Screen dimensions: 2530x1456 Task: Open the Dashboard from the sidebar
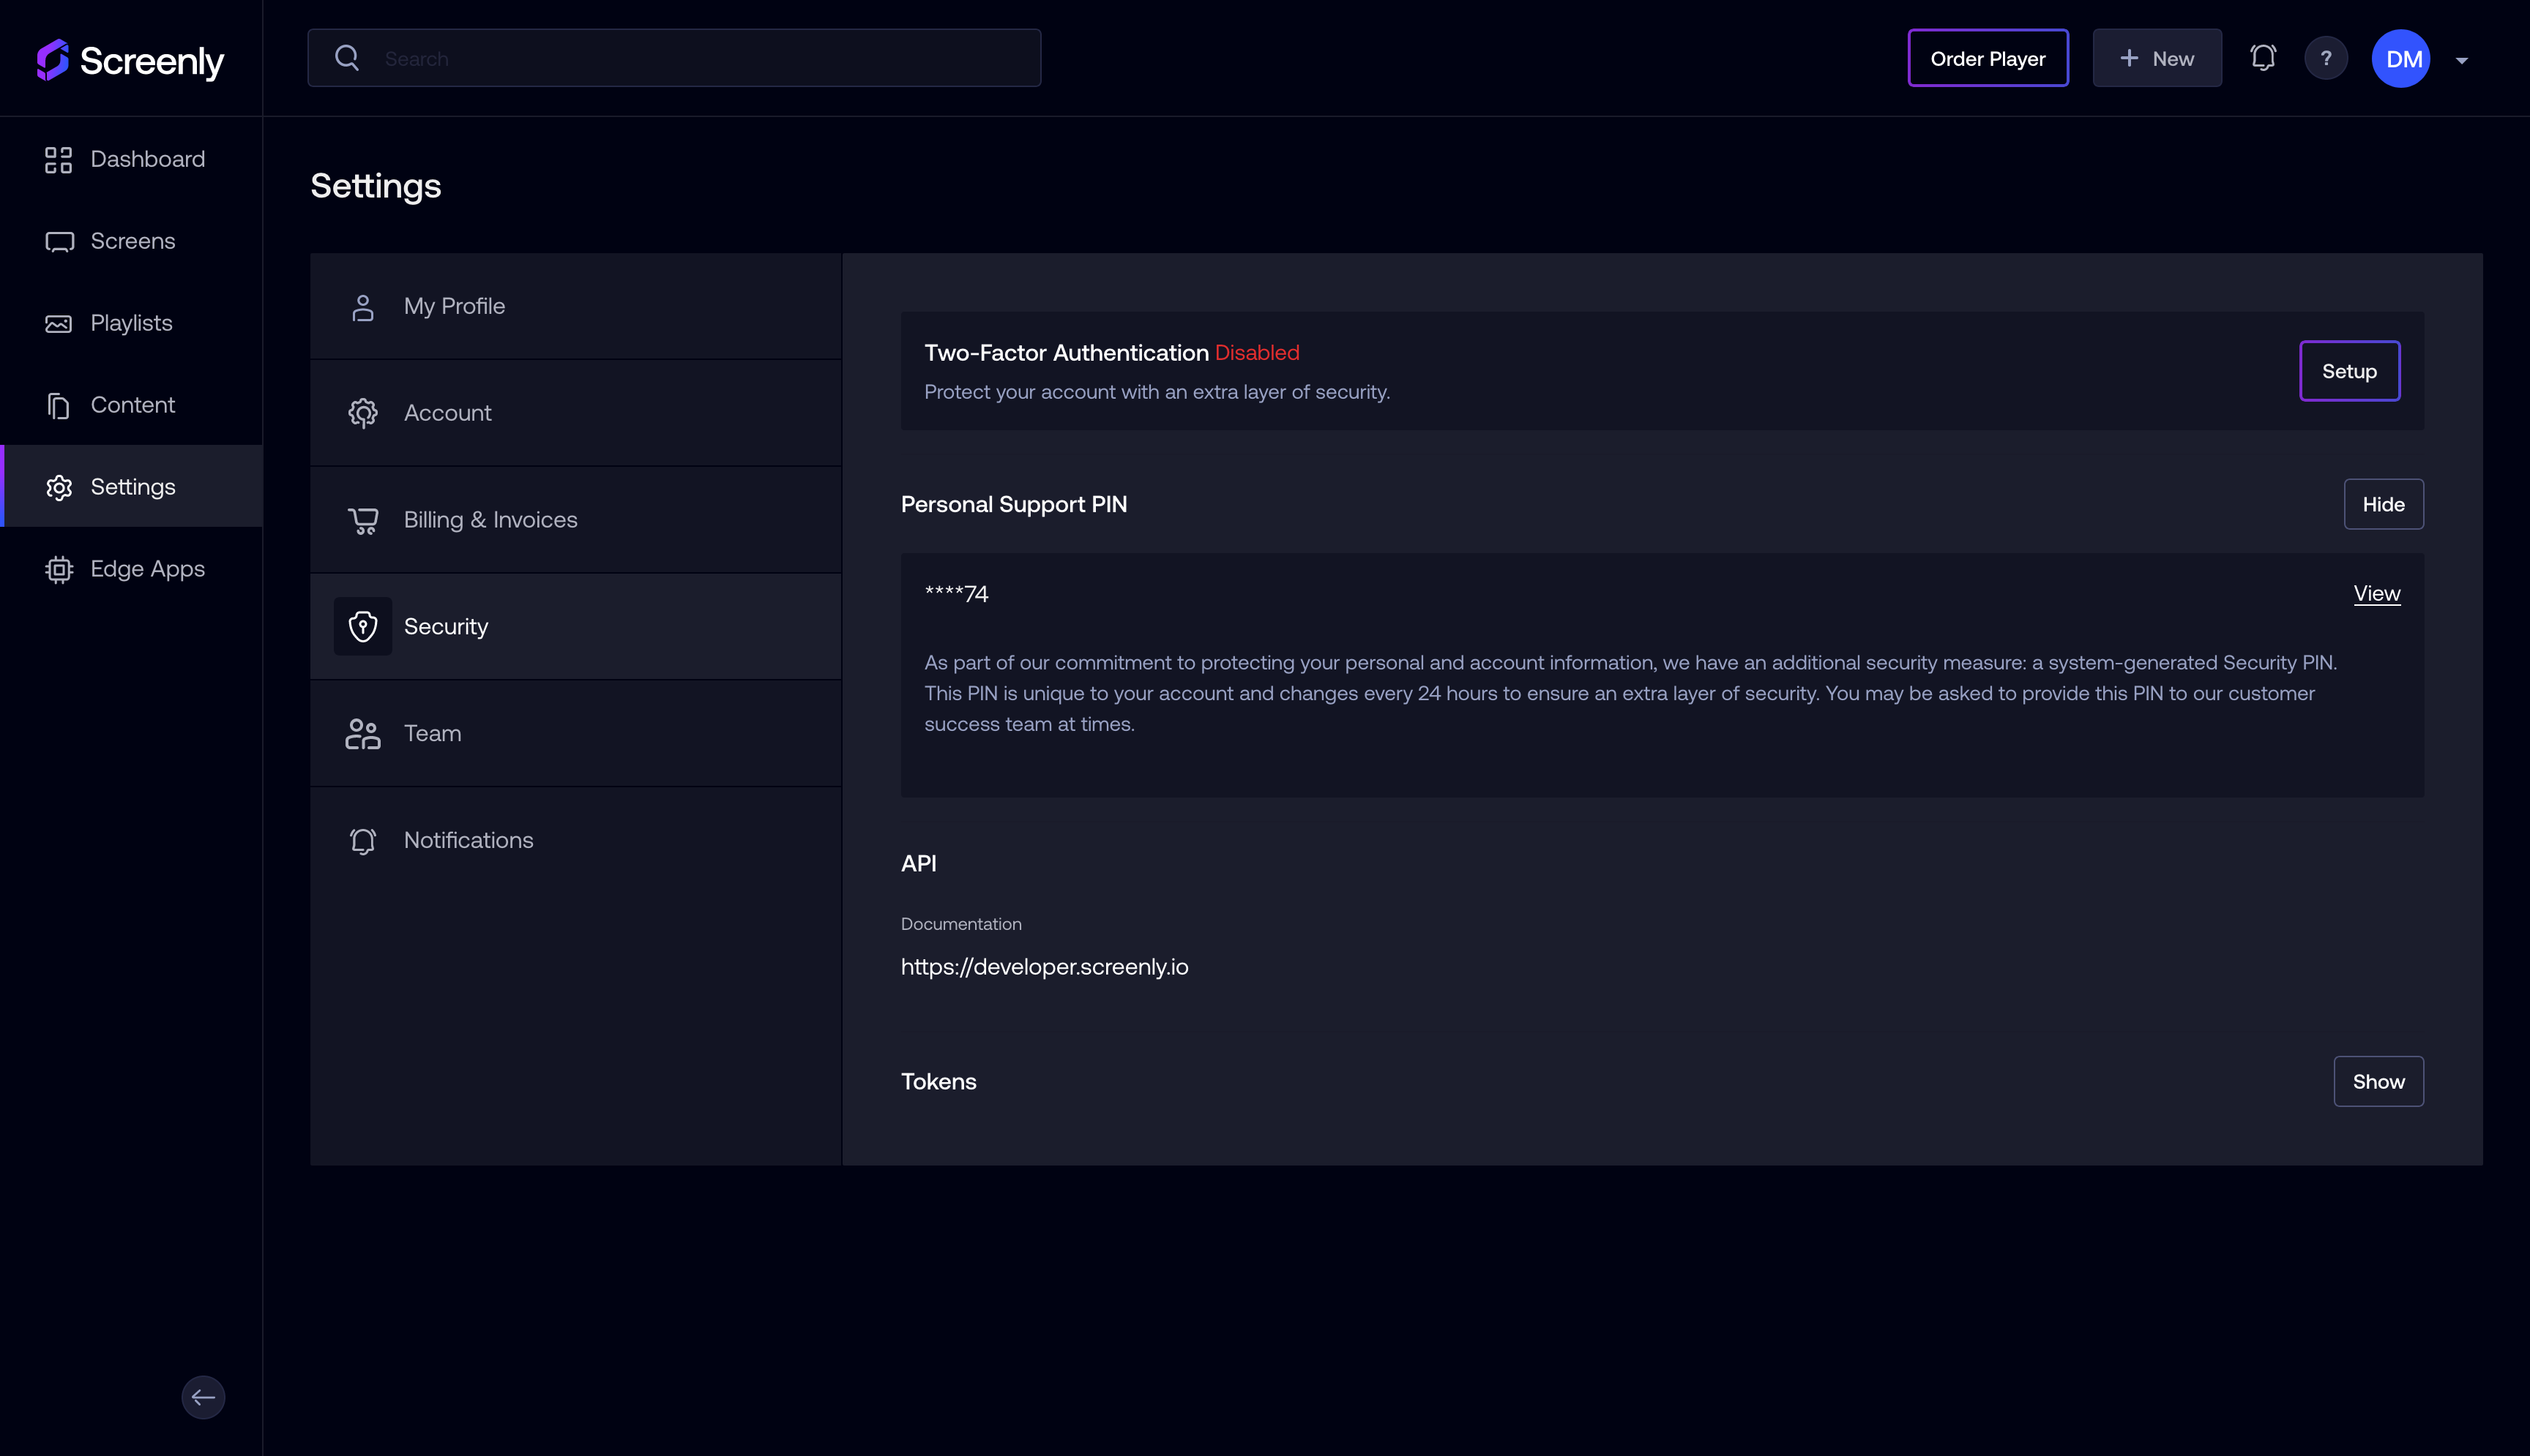pyautogui.click(x=147, y=158)
